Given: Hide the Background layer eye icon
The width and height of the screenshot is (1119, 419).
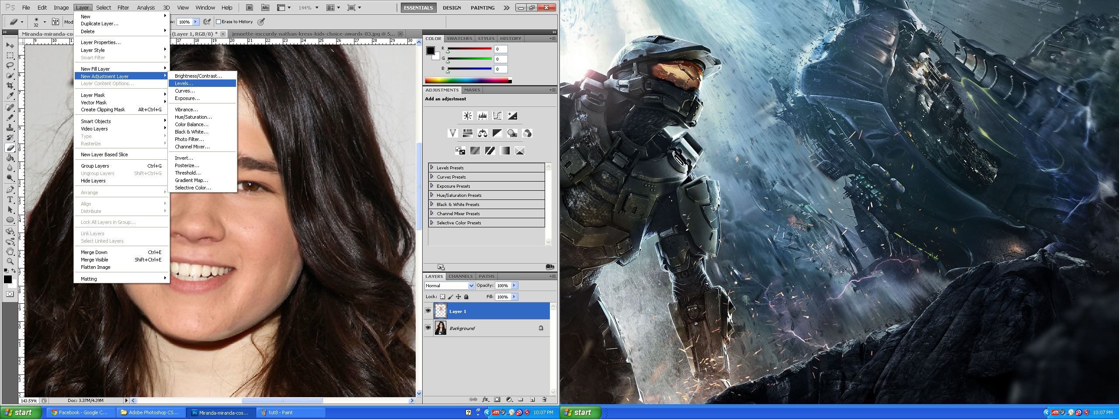Looking at the screenshot, I should 428,328.
